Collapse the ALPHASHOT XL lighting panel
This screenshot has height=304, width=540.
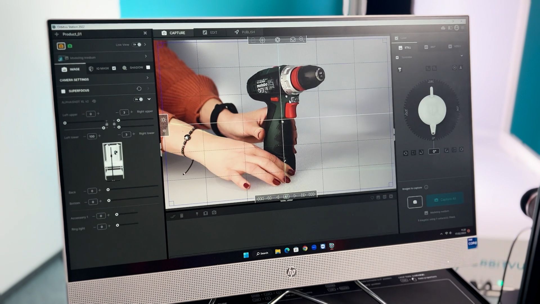(149, 99)
